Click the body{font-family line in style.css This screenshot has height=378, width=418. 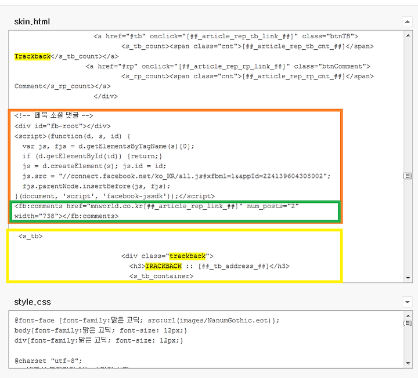coord(101,330)
